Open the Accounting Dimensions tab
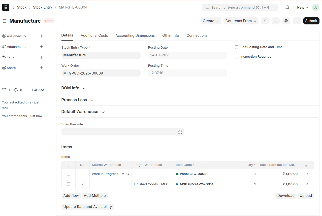The image size is (322, 216). [x=135, y=35]
